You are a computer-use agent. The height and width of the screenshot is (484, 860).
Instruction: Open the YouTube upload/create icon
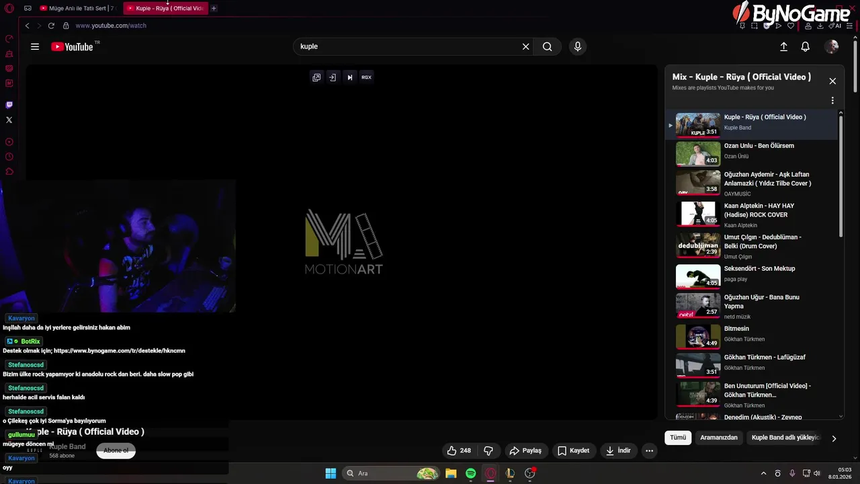pos(783,46)
